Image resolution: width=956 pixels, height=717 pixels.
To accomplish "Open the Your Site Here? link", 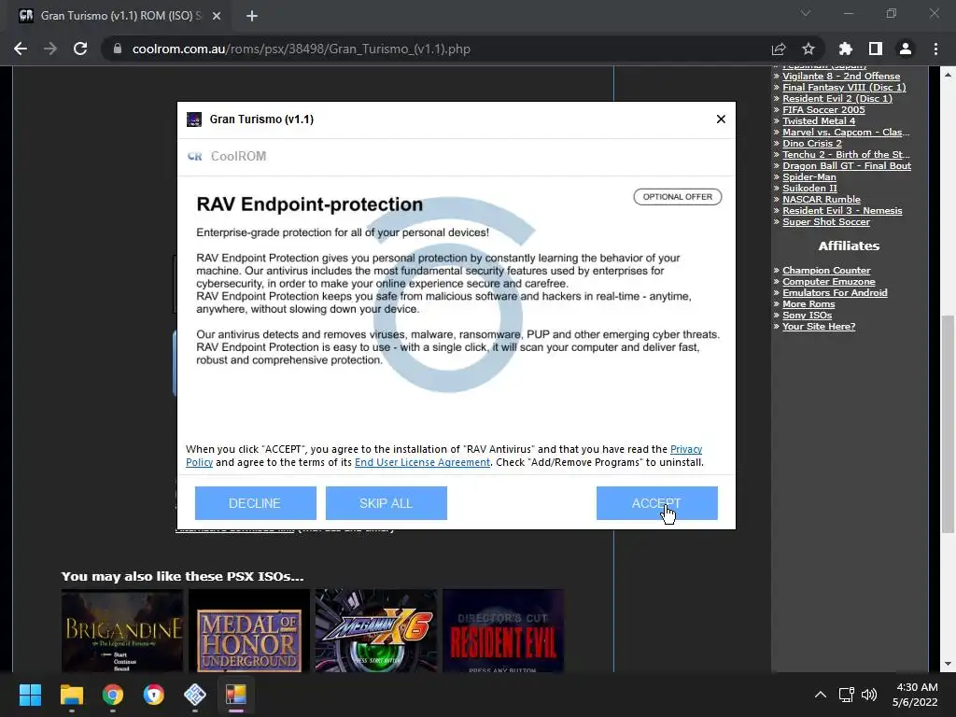I will click(x=819, y=326).
